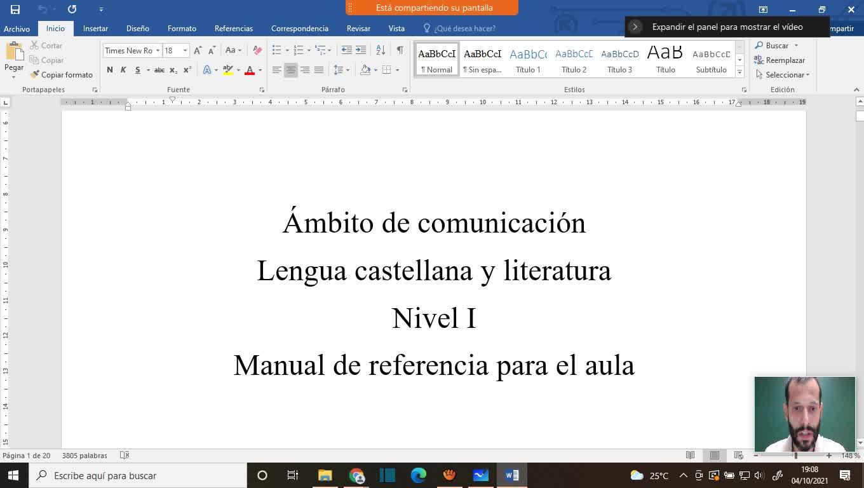Open the font size dropdown showing 18
The height and width of the screenshot is (488, 864).
pos(185,51)
